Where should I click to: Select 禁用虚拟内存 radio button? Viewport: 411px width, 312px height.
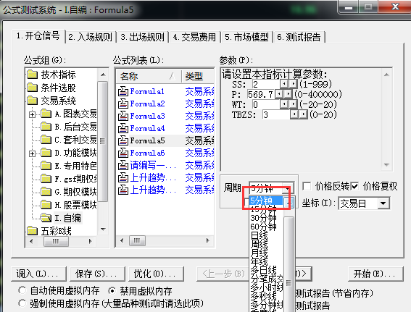(112, 290)
